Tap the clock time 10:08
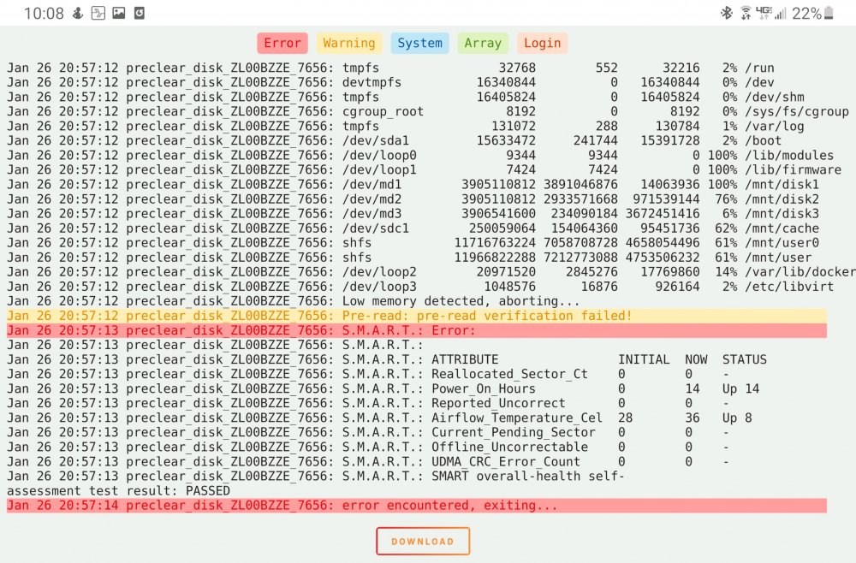This screenshot has width=856, height=563. click(x=44, y=13)
